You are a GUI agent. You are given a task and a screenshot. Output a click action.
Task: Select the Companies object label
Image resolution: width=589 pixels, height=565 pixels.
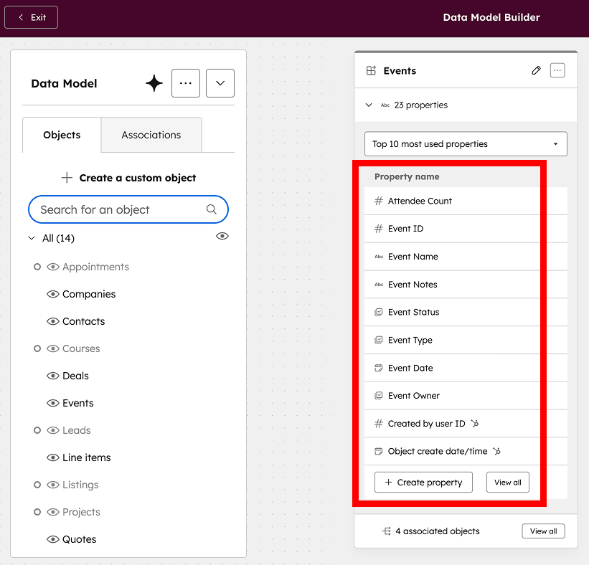click(x=89, y=294)
